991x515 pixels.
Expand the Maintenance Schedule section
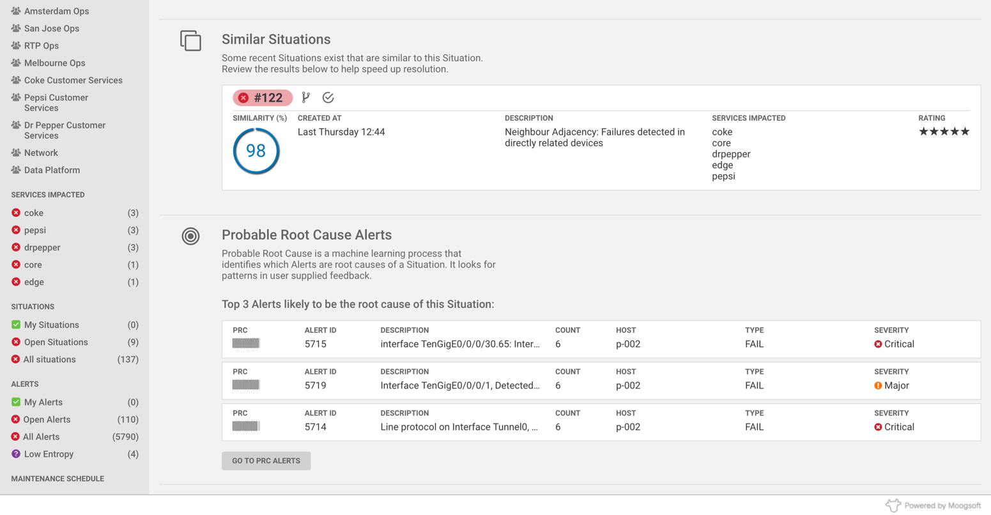pos(58,479)
